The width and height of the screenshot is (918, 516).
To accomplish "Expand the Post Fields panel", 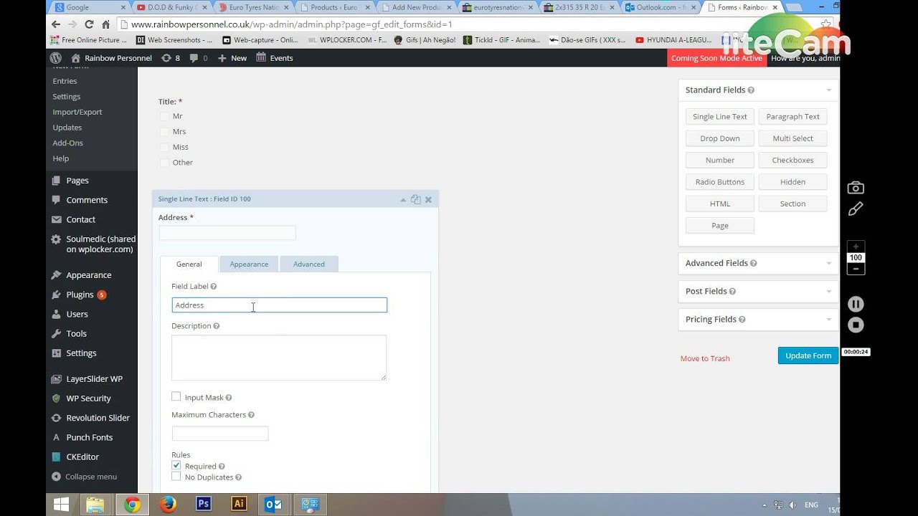I will point(828,292).
